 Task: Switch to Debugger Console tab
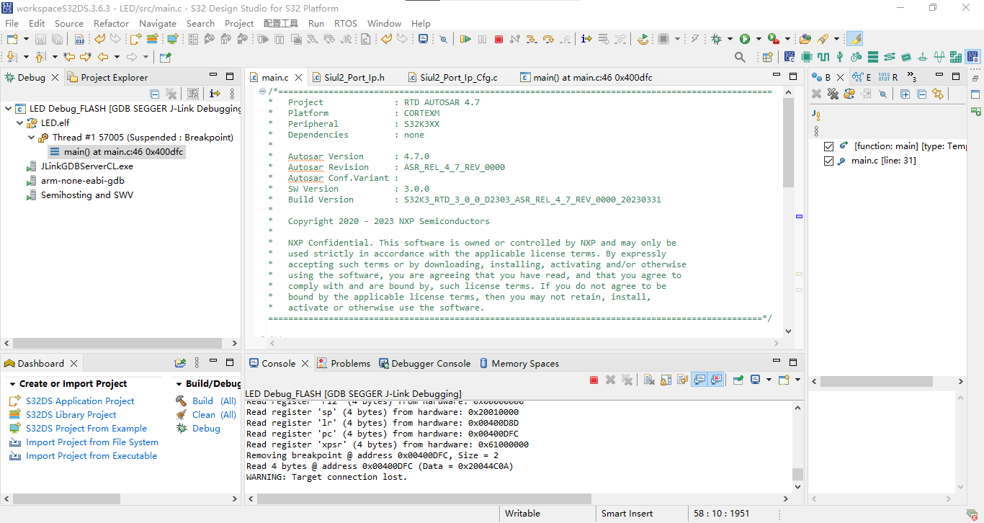click(x=424, y=364)
